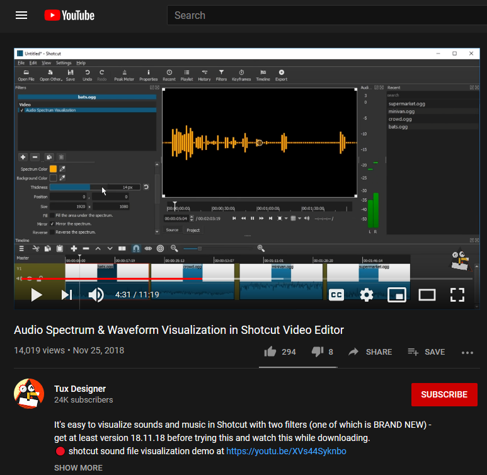Expand description with Show More

click(x=78, y=467)
